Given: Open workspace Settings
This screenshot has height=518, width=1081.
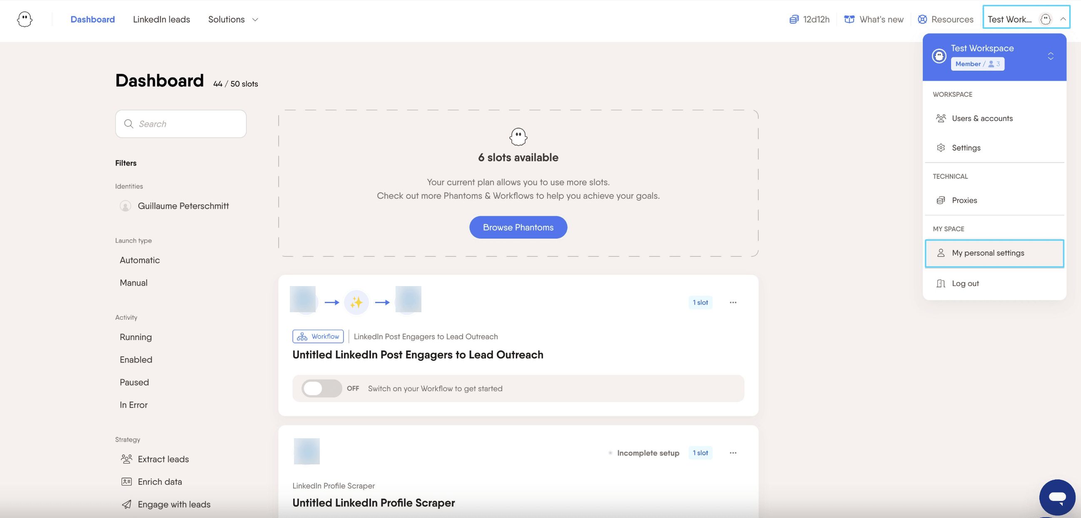Looking at the screenshot, I should click(x=994, y=148).
